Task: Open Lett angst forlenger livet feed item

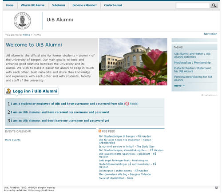Action: [x=123, y=161]
